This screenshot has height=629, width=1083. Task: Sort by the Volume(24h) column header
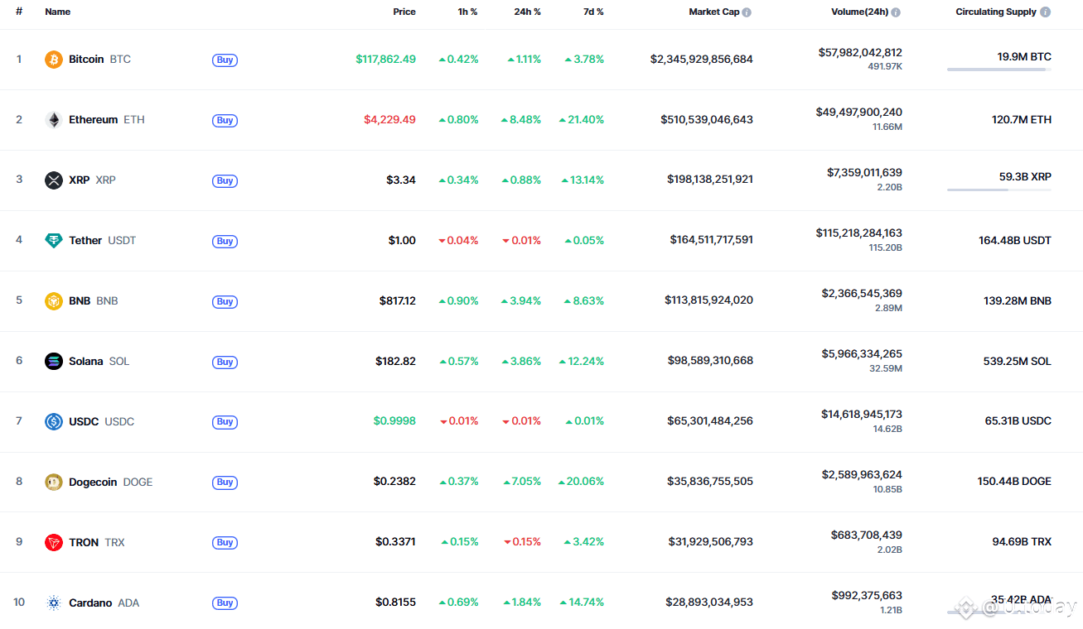pyautogui.click(x=860, y=12)
